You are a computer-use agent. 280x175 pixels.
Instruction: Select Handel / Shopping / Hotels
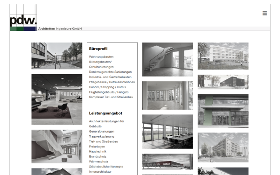pos(107,87)
